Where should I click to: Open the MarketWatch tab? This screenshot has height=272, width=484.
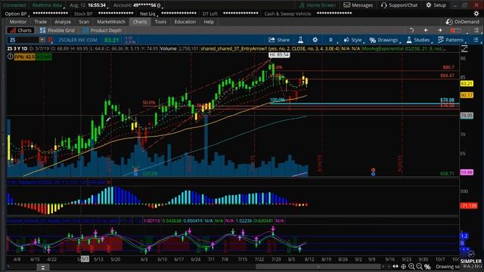(111, 22)
